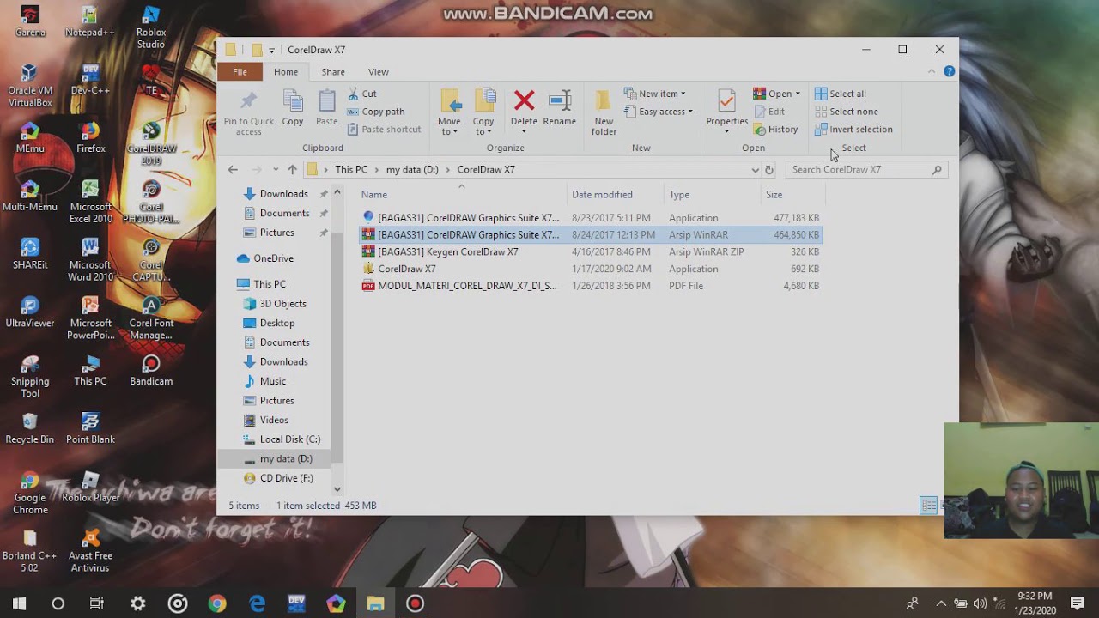The image size is (1099, 618).
Task: Create a New folder from ribbon
Action: pyautogui.click(x=604, y=112)
